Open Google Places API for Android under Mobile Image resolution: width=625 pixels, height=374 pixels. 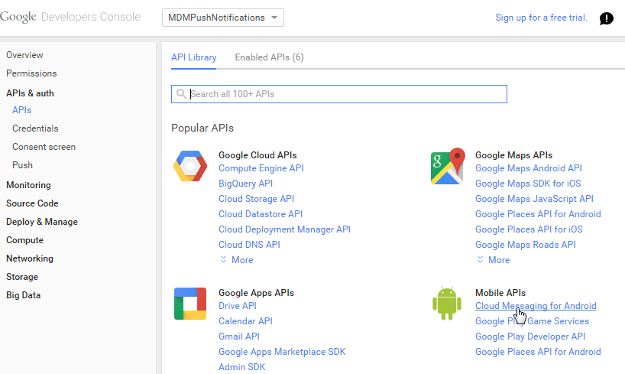tap(538, 352)
